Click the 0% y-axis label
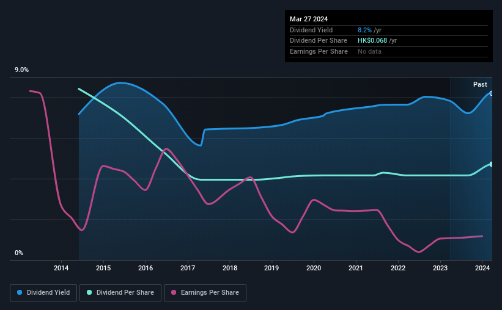Viewport: 502px width, 310px height. pos(19,253)
